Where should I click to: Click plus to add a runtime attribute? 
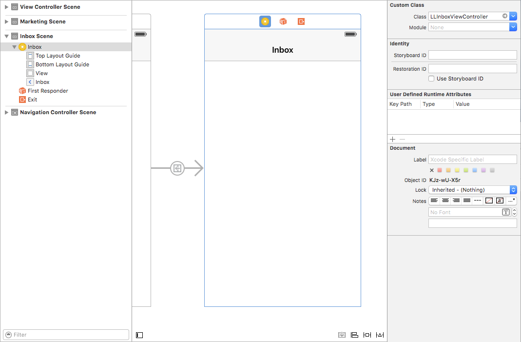[x=392, y=139]
